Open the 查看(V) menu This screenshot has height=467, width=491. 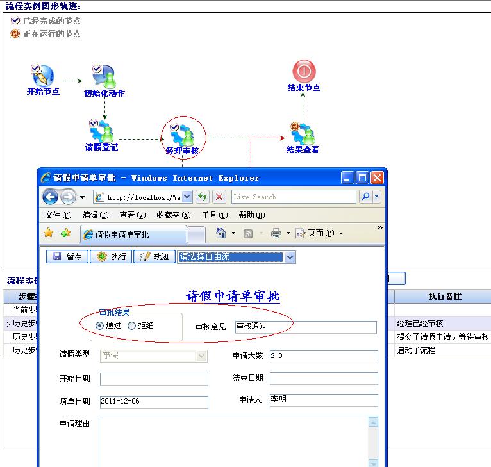click(133, 215)
